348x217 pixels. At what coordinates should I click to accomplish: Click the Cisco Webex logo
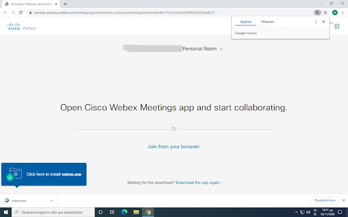click(x=22, y=27)
